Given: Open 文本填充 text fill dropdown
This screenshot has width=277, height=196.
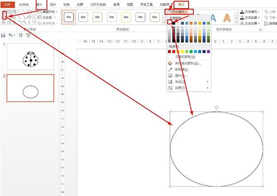Looking at the screenshot, I should [x=250, y=12].
